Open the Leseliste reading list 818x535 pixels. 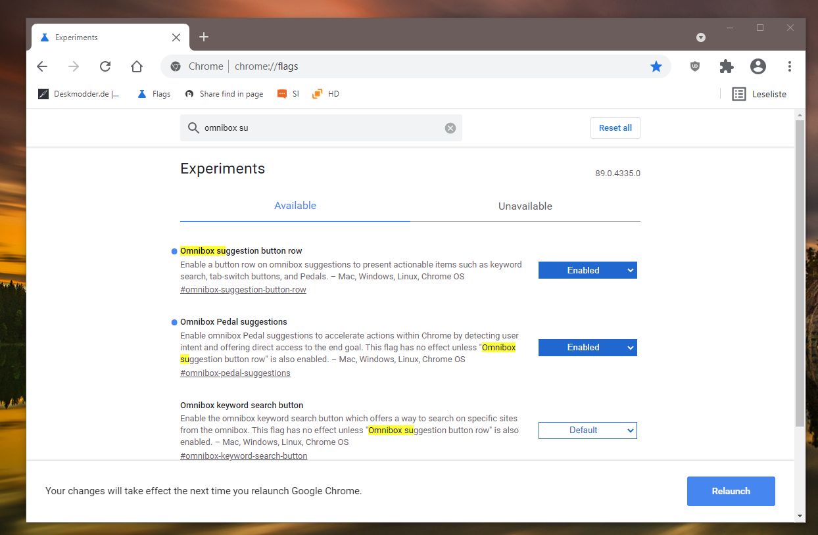click(x=759, y=94)
